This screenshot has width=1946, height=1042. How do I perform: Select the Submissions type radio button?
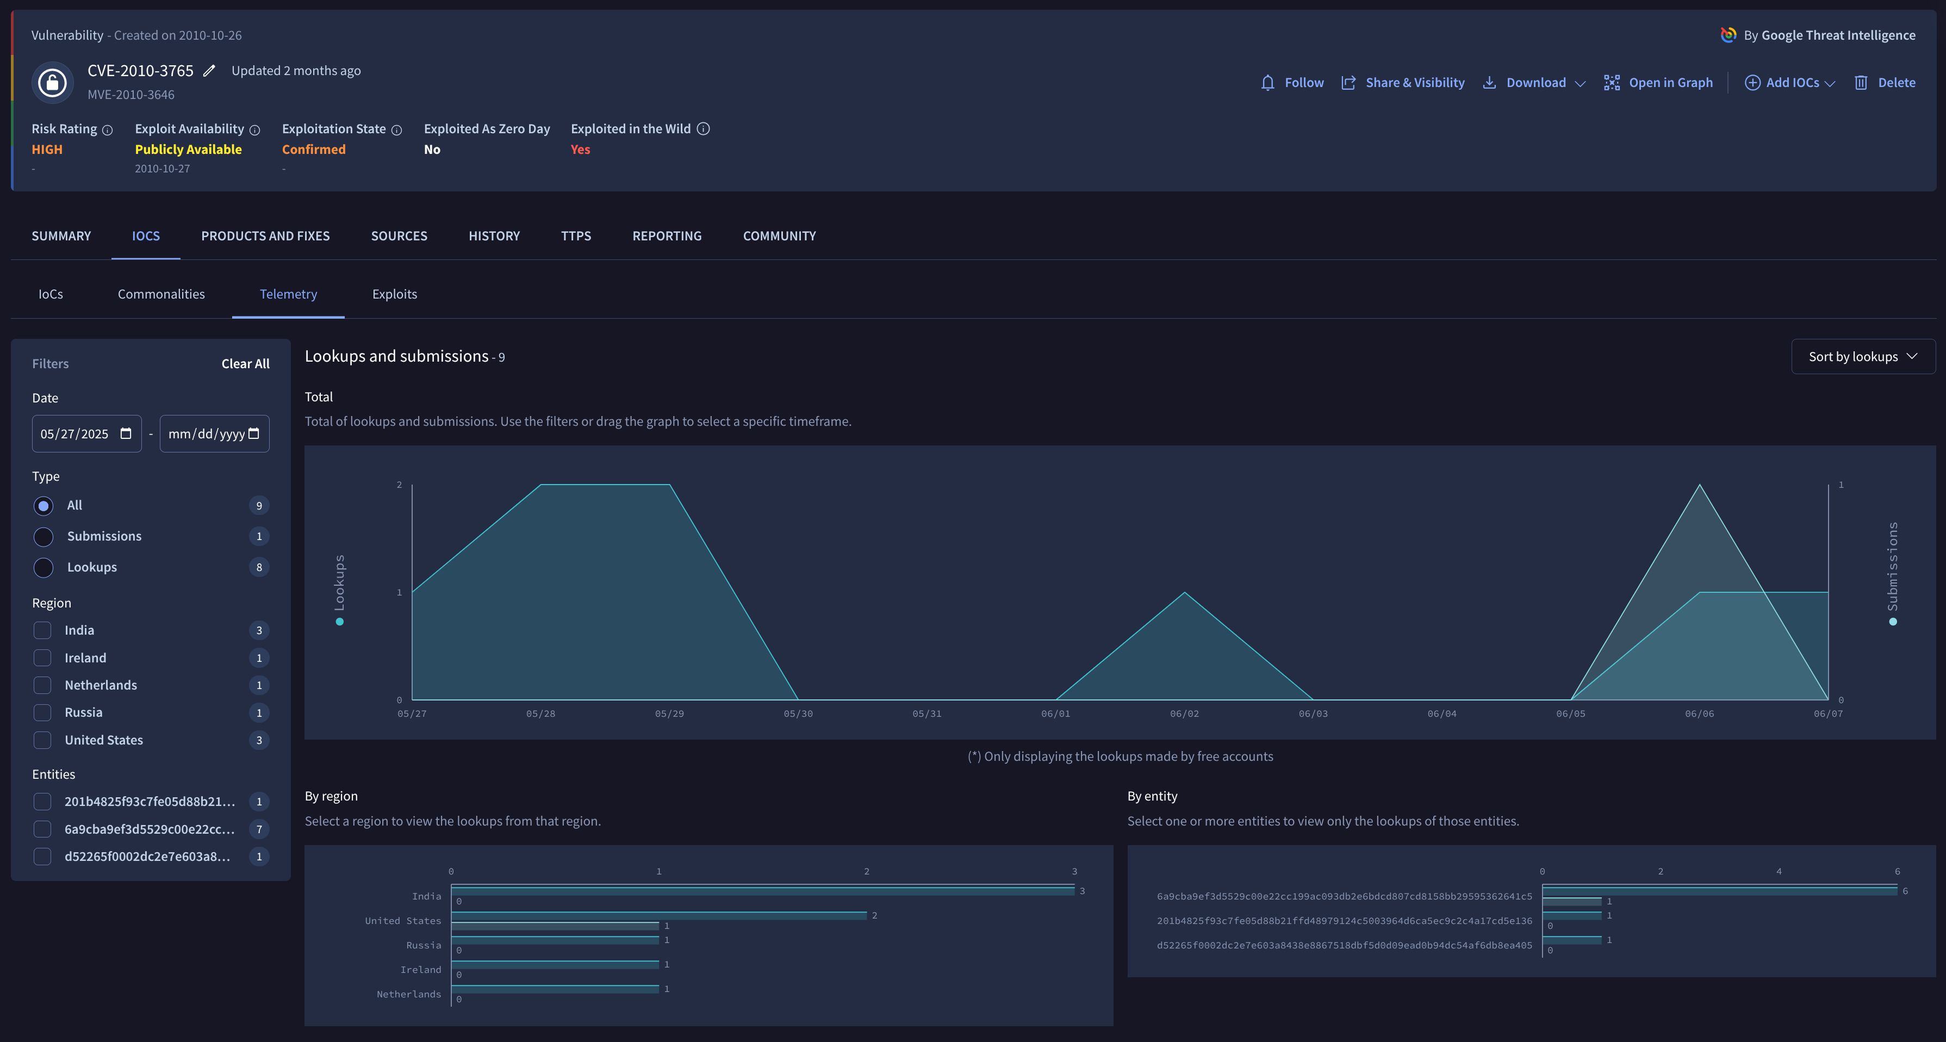(x=44, y=536)
